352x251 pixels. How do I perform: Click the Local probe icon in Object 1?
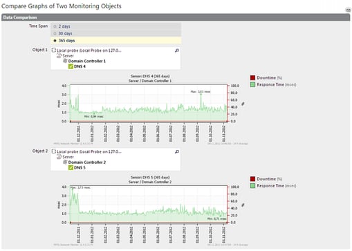point(54,50)
